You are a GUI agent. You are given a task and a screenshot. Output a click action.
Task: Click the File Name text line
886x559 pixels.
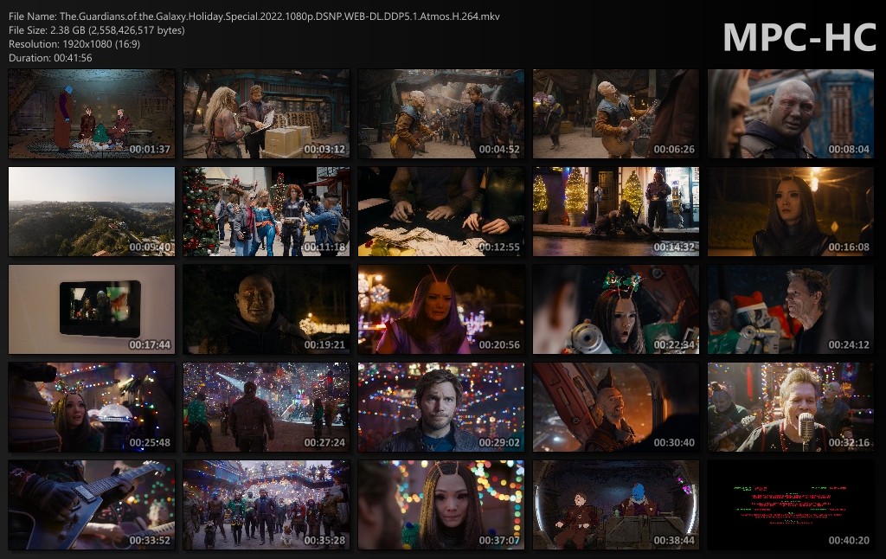pos(254,16)
